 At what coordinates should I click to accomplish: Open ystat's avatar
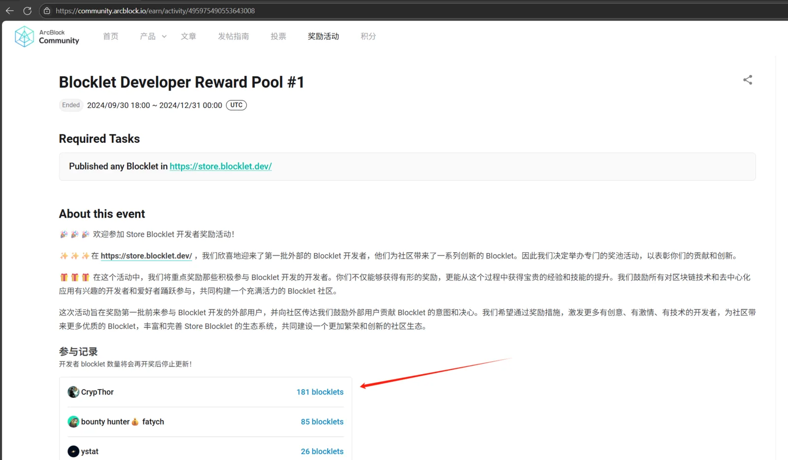click(x=73, y=451)
